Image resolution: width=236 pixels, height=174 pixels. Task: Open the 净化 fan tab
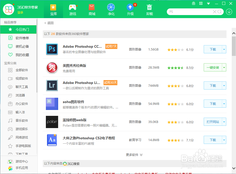(111, 10)
